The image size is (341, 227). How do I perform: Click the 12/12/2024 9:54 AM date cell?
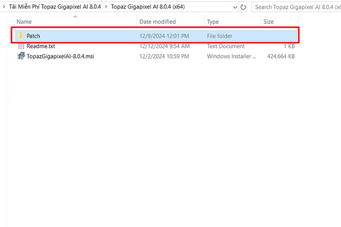(164, 46)
